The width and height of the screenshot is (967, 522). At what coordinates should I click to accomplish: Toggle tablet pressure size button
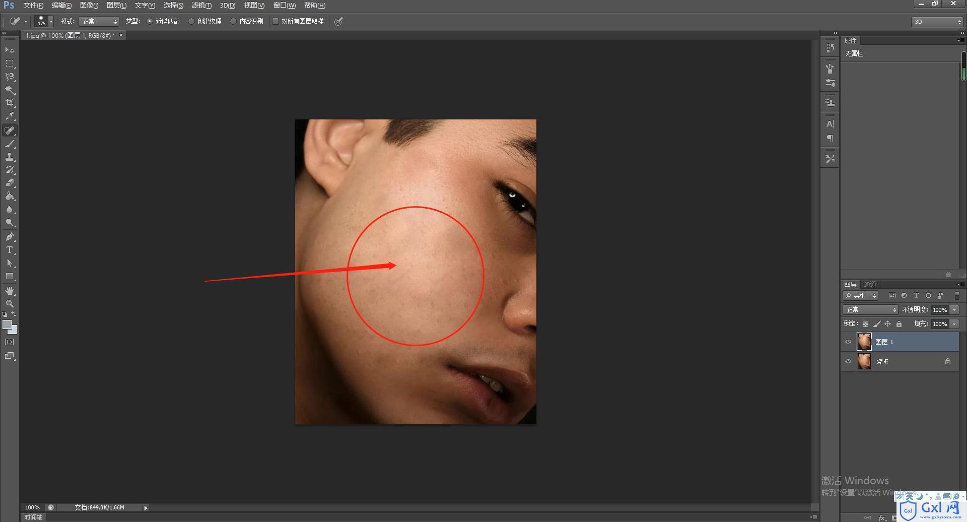(338, 21)
